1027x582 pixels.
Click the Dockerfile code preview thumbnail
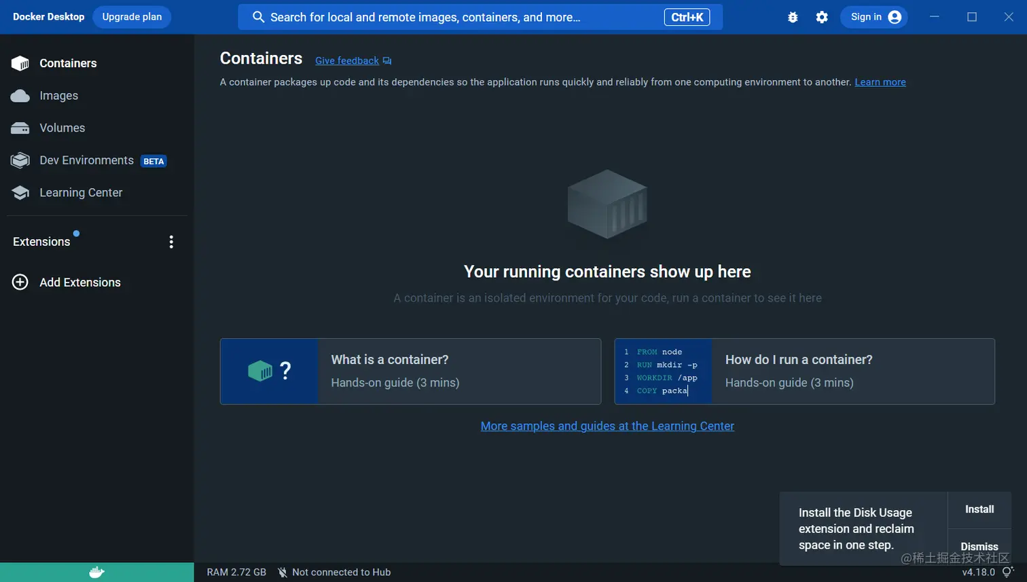tap(663, 371)
